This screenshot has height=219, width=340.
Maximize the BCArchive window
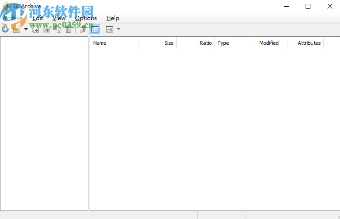pyautogui.click(x=308, y=6)
